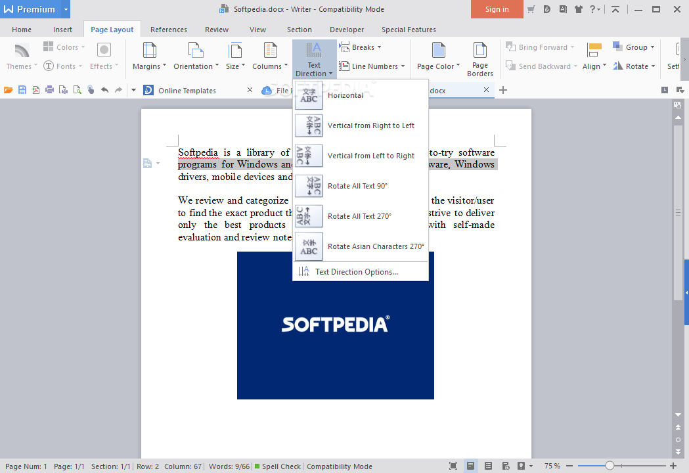Switch to the Section tab
The height and width of the screenshot is (473, 689).
[x=300, y=30]
